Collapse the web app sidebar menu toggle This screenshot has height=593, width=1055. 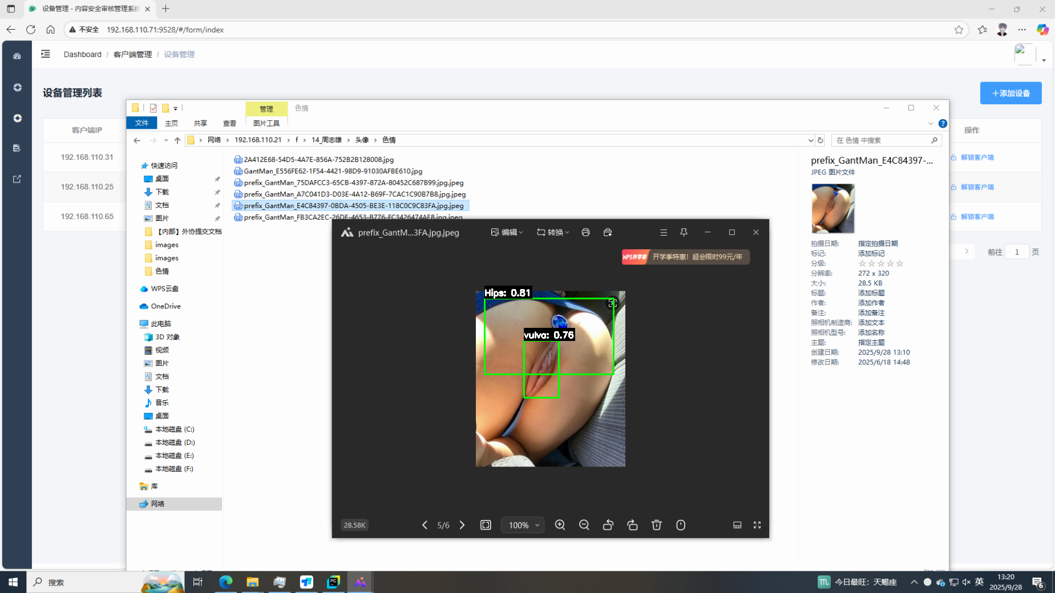coord(46,54)
